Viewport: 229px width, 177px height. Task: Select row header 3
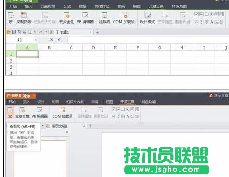coord(11,67)
